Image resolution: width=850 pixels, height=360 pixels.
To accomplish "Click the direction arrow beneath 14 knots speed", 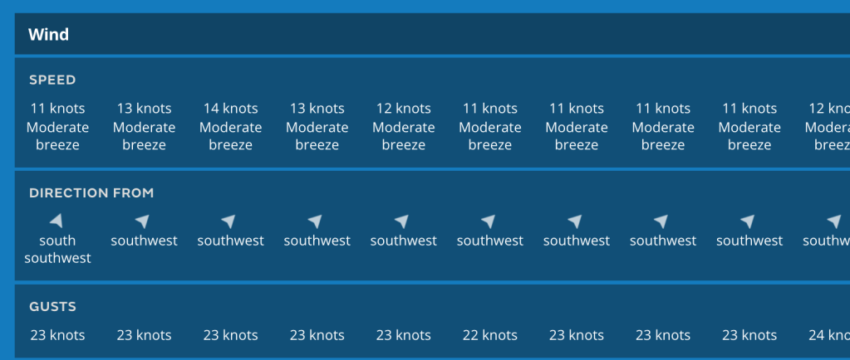I will [x=228, y=221].
